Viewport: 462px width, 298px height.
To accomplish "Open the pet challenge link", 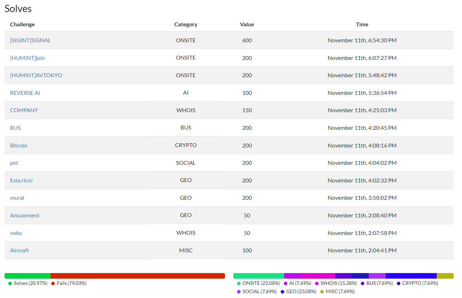I will point(14,163).
